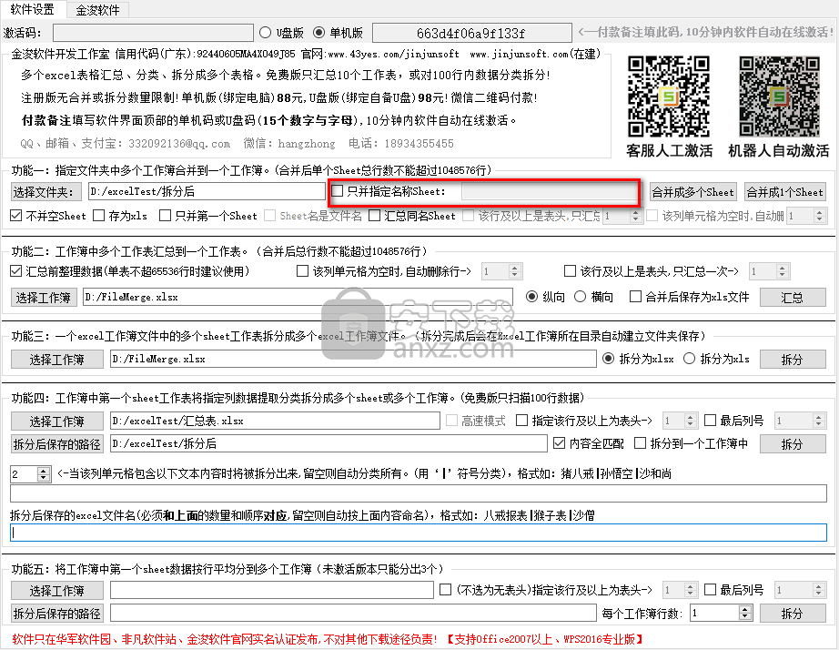Image resolution: width=839 pixels, height=650 pixels.
Task: Click the D:/excelTest/拆分后 save path field in 功能四
Action: coord(329,444)
